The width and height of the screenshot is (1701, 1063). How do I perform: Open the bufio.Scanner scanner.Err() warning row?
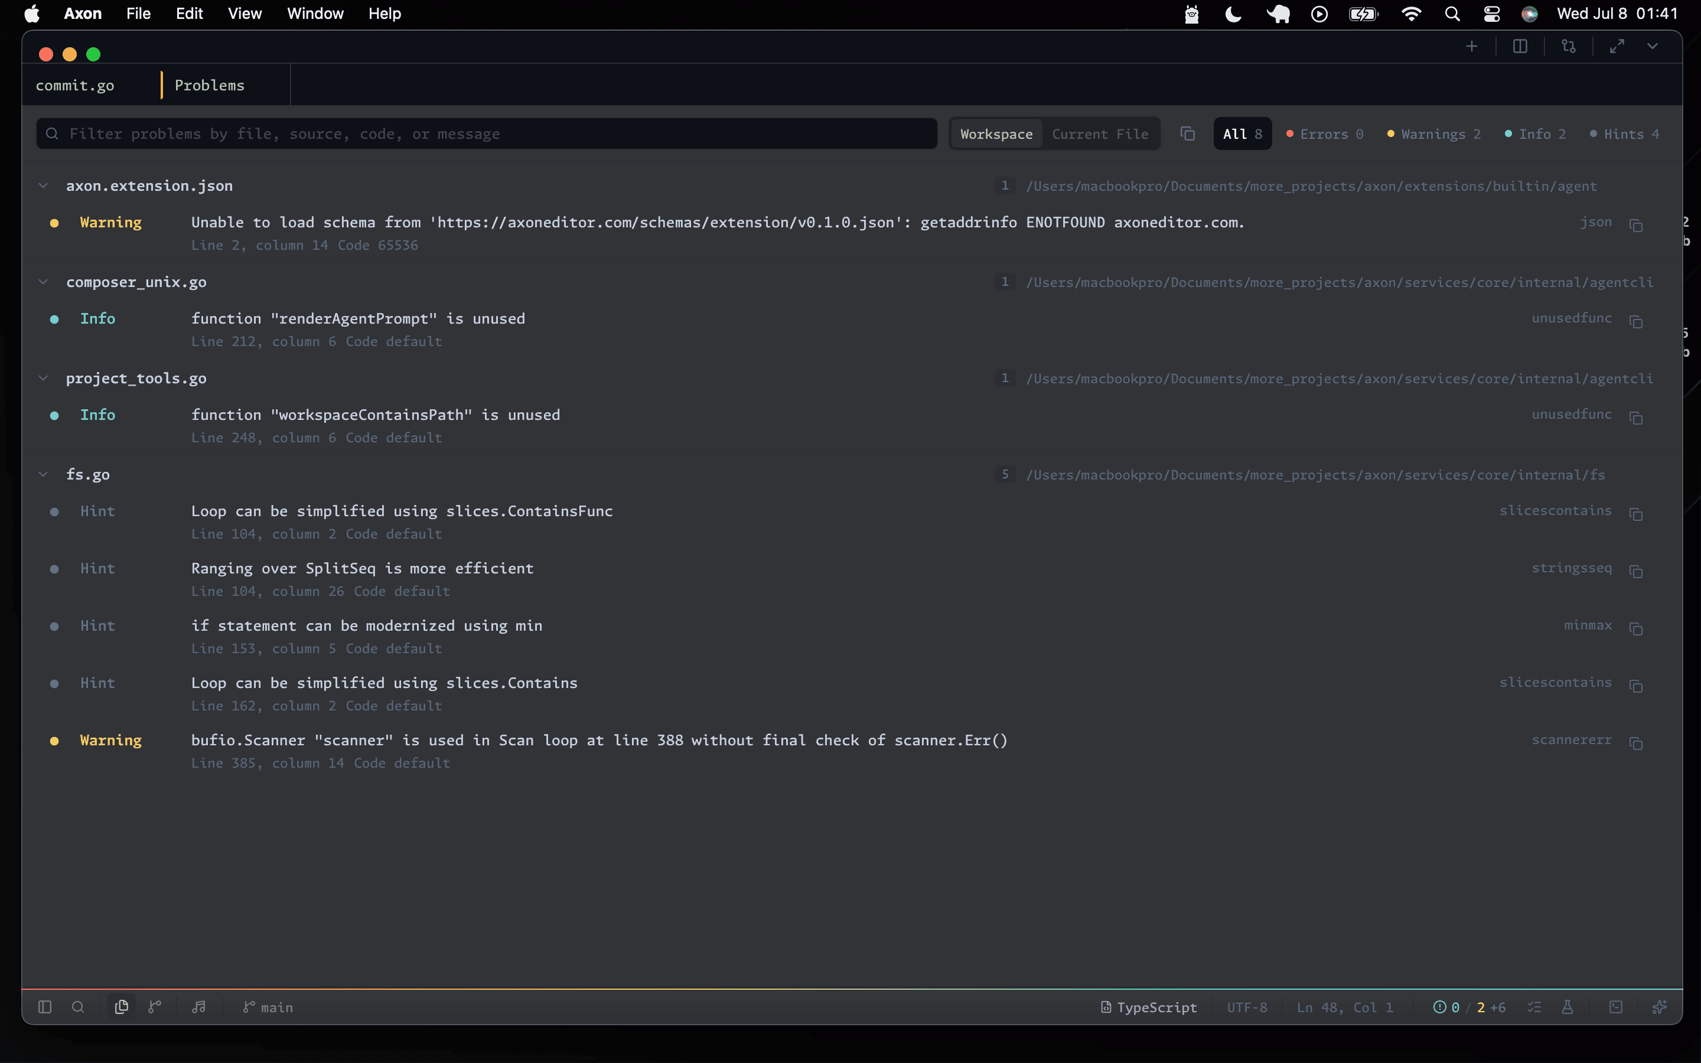pyautogui.click(x=852, y=751)
